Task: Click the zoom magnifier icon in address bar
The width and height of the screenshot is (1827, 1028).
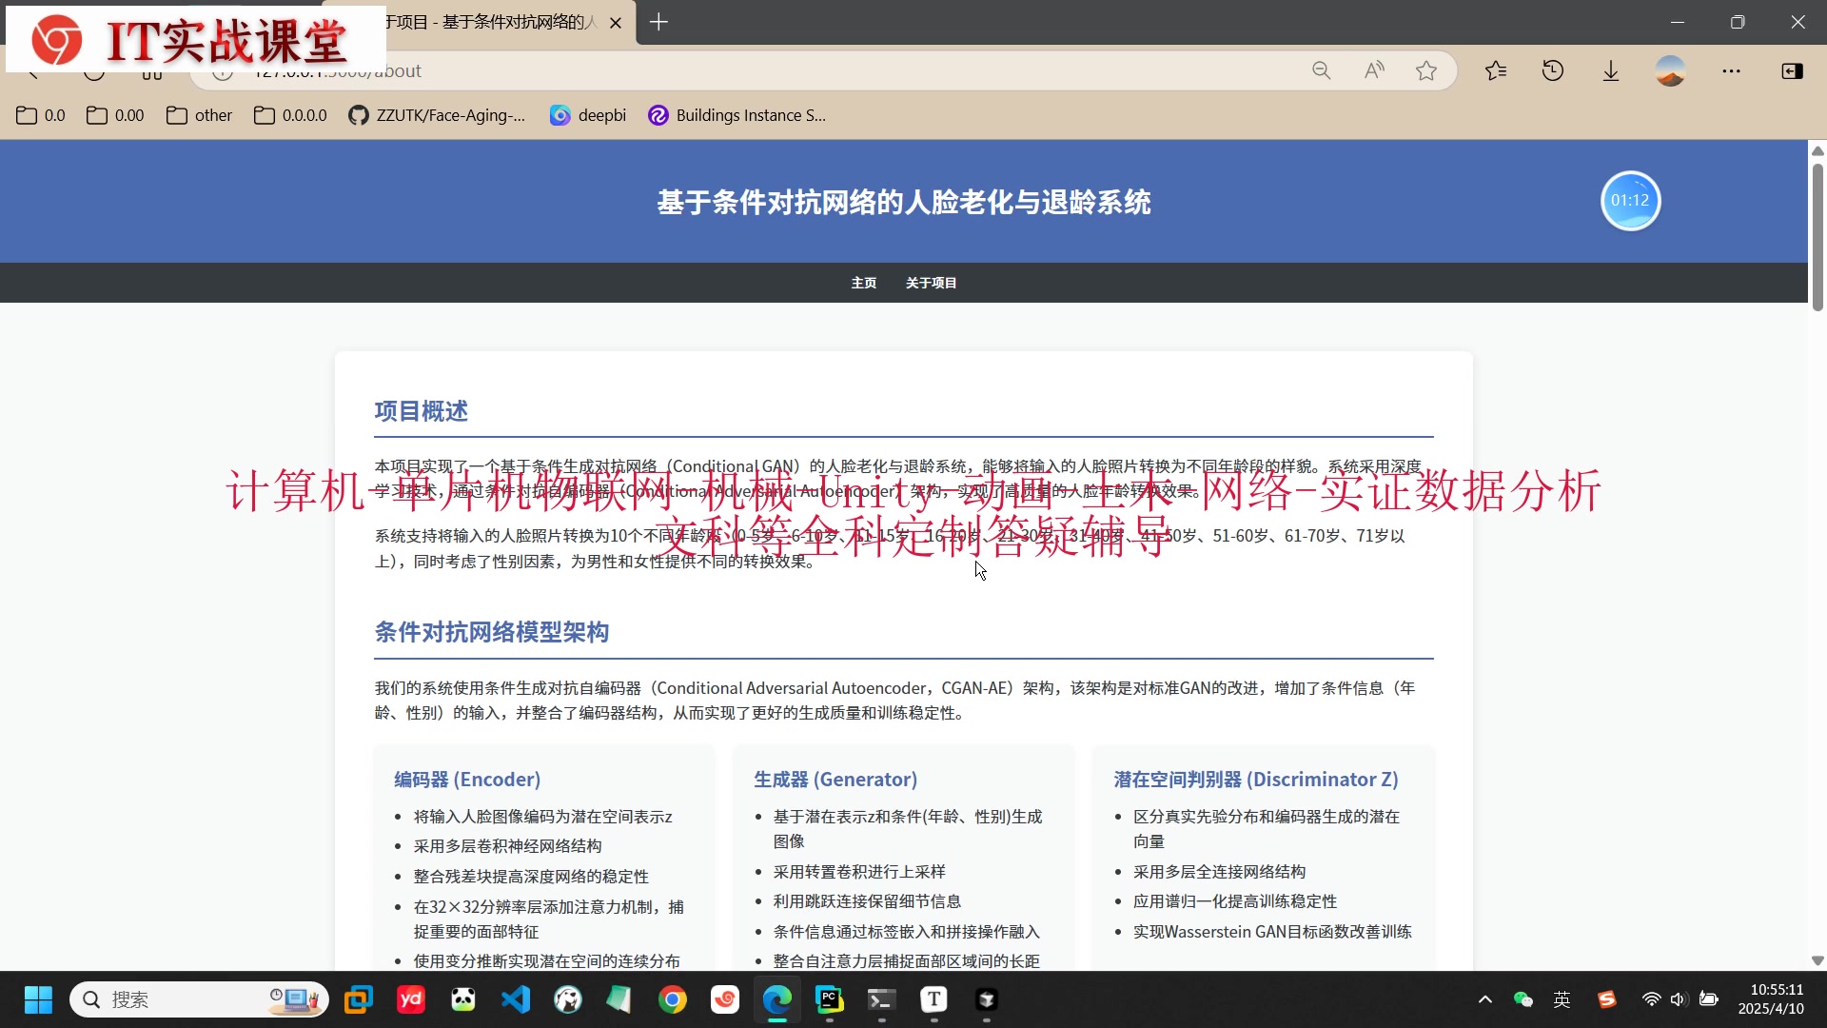Action: coord(1321,70)
